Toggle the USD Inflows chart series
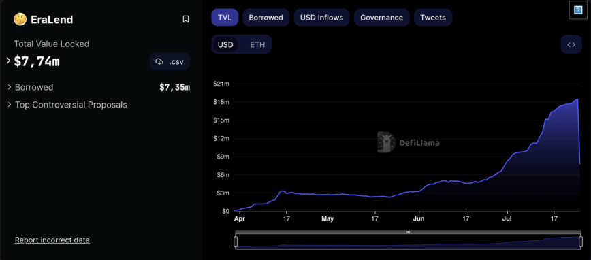This screenshot has width=591, height=260. pos(321,17)
